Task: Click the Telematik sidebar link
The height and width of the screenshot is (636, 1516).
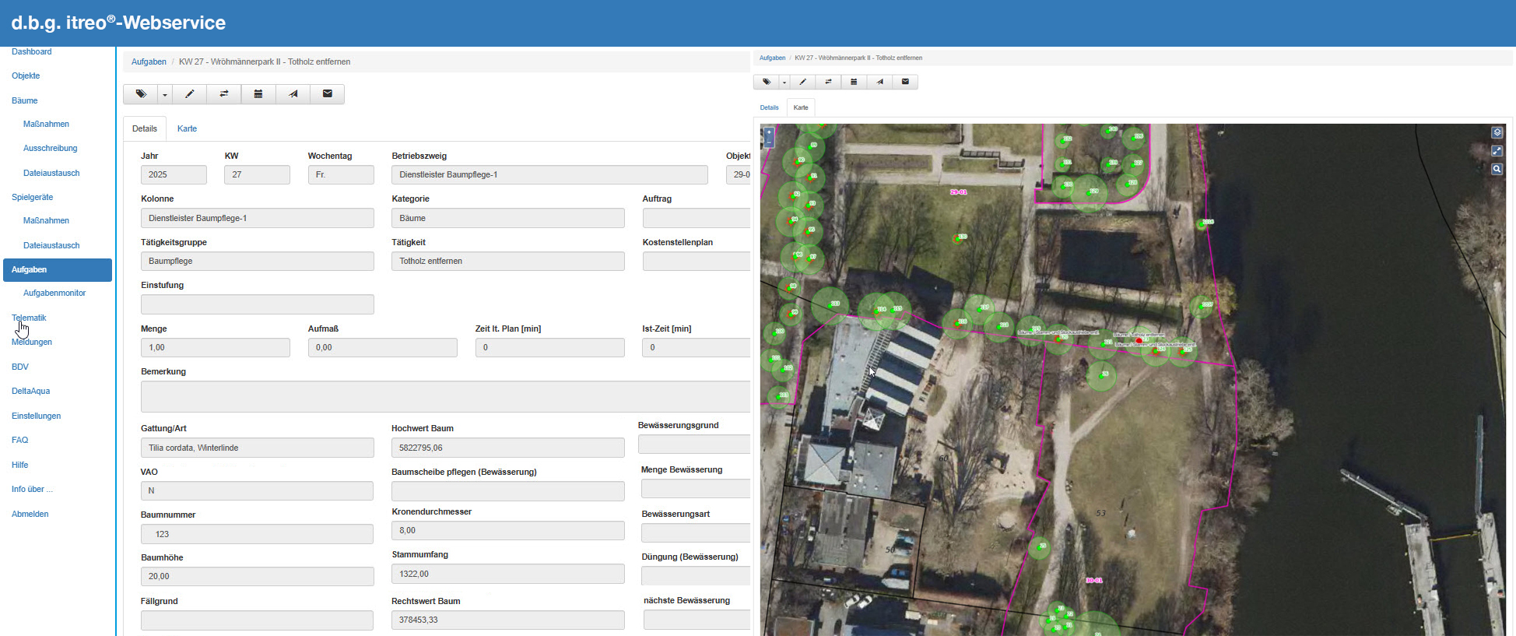Action: [x=29, y=318]
